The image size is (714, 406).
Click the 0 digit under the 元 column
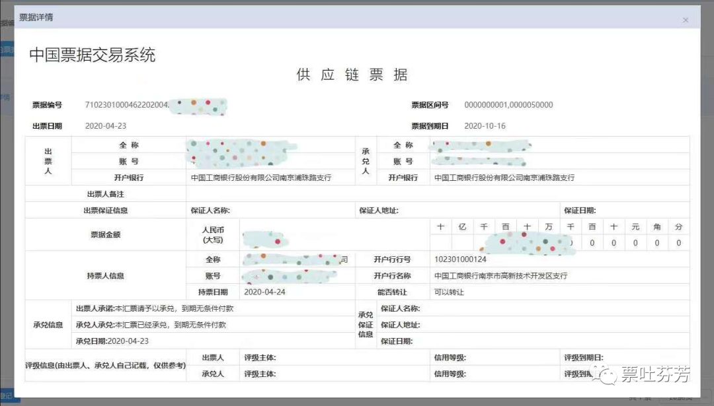[635, 243]
